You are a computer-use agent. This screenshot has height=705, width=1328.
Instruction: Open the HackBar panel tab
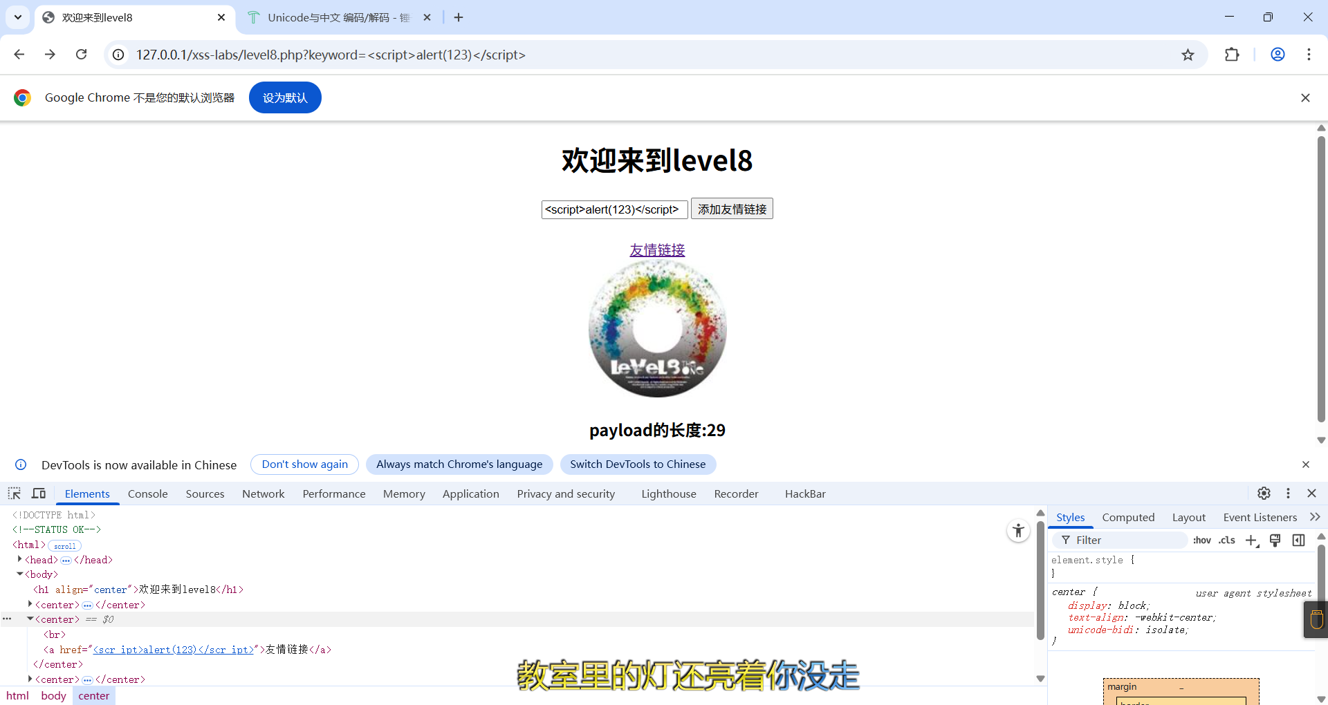pyautogui.click(x=805, y=493)
